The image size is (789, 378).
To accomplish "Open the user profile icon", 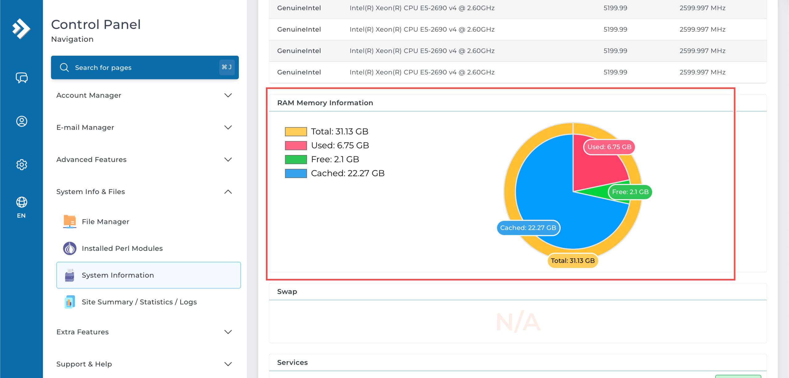I will [22, 121].
